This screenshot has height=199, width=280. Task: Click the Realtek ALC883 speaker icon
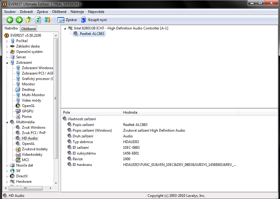coord(76,34)
